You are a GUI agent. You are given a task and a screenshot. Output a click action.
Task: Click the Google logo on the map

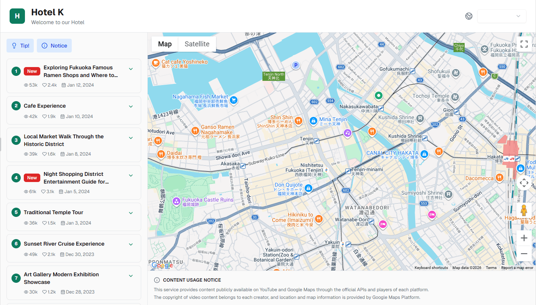[x=163, y=265]
